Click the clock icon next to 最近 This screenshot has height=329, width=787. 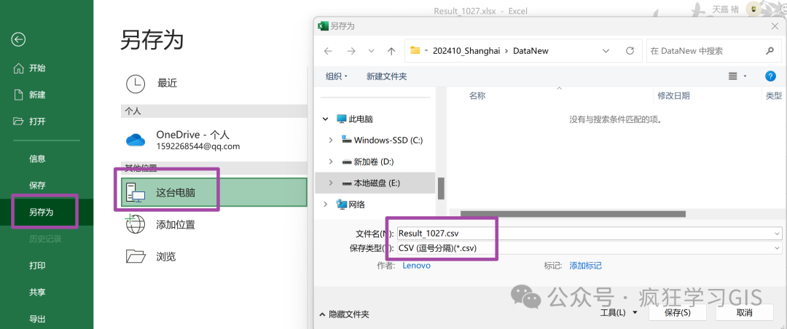pyautogui.click(x=136, y=84)
